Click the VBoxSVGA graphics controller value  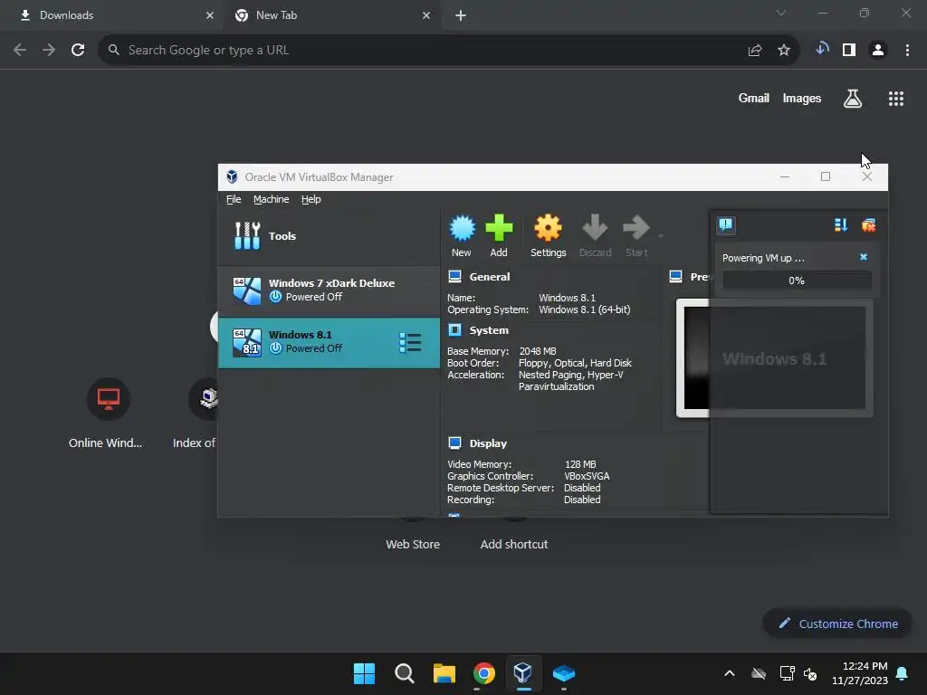(x=587, y=476)
